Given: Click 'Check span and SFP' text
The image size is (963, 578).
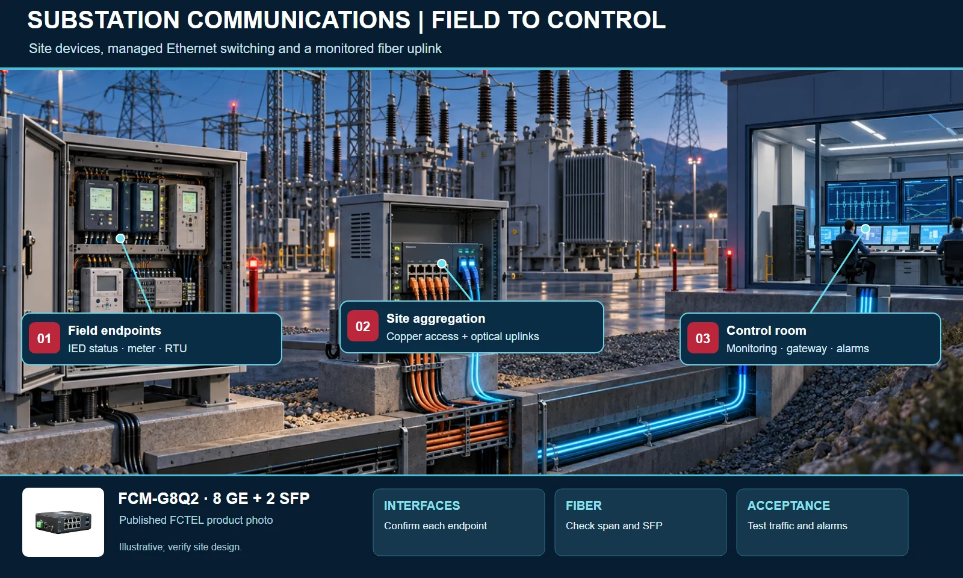Looking at the screenshot, I should [614, 526].
